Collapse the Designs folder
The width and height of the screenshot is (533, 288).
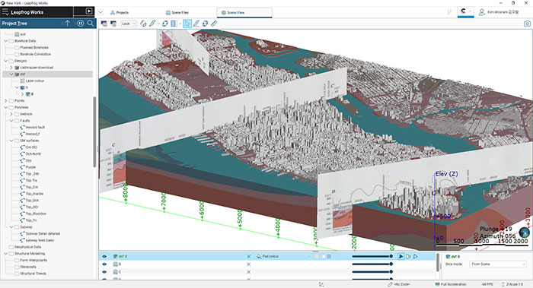tap(6, 61)
